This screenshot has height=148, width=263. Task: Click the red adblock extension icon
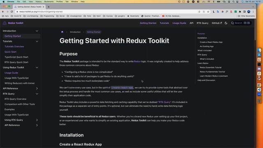coord(231,12)
